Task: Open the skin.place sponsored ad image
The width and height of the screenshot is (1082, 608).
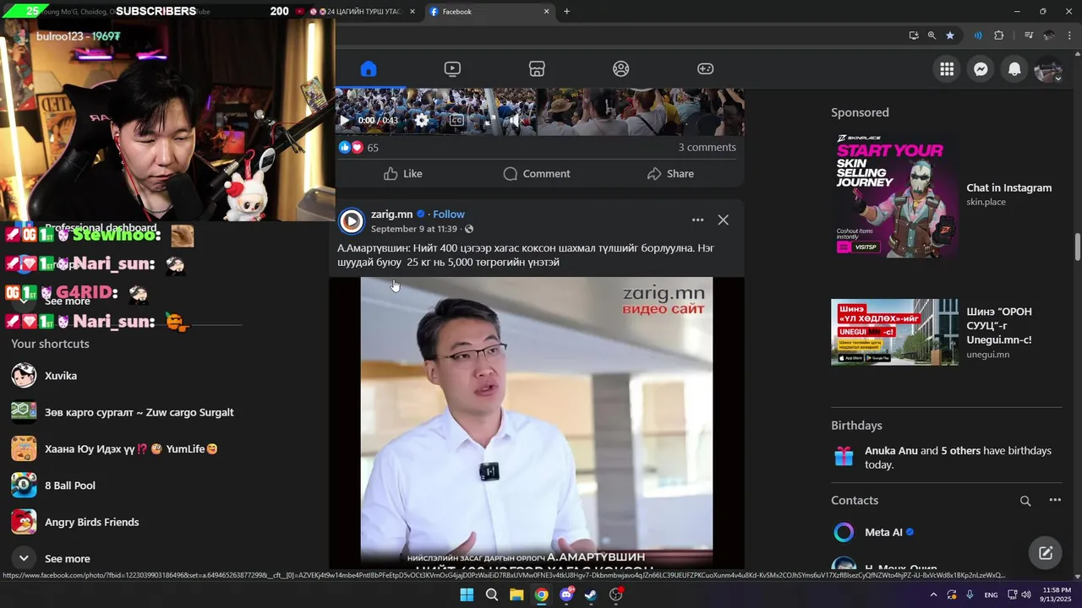Action: (x=894, y=195)
